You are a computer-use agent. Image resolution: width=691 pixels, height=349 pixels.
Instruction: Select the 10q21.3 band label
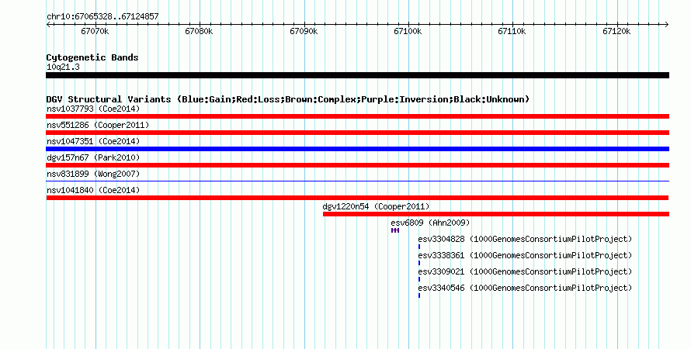(x=63, y=67)
